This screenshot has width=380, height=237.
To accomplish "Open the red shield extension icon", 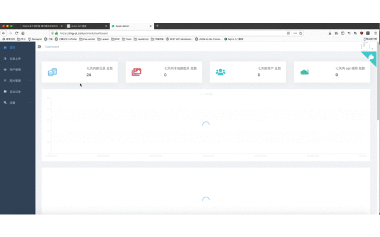I will 362,33.
